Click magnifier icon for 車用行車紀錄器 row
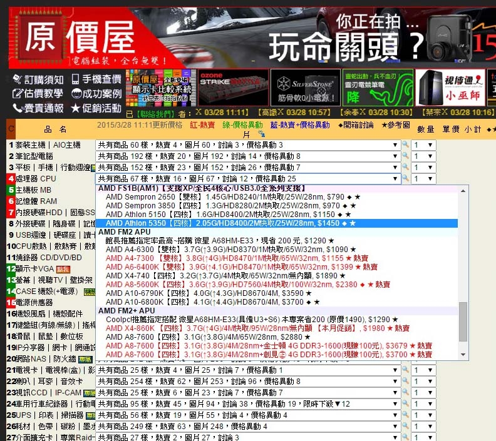Viewport: 496px width, 441px height. [405, 403]
